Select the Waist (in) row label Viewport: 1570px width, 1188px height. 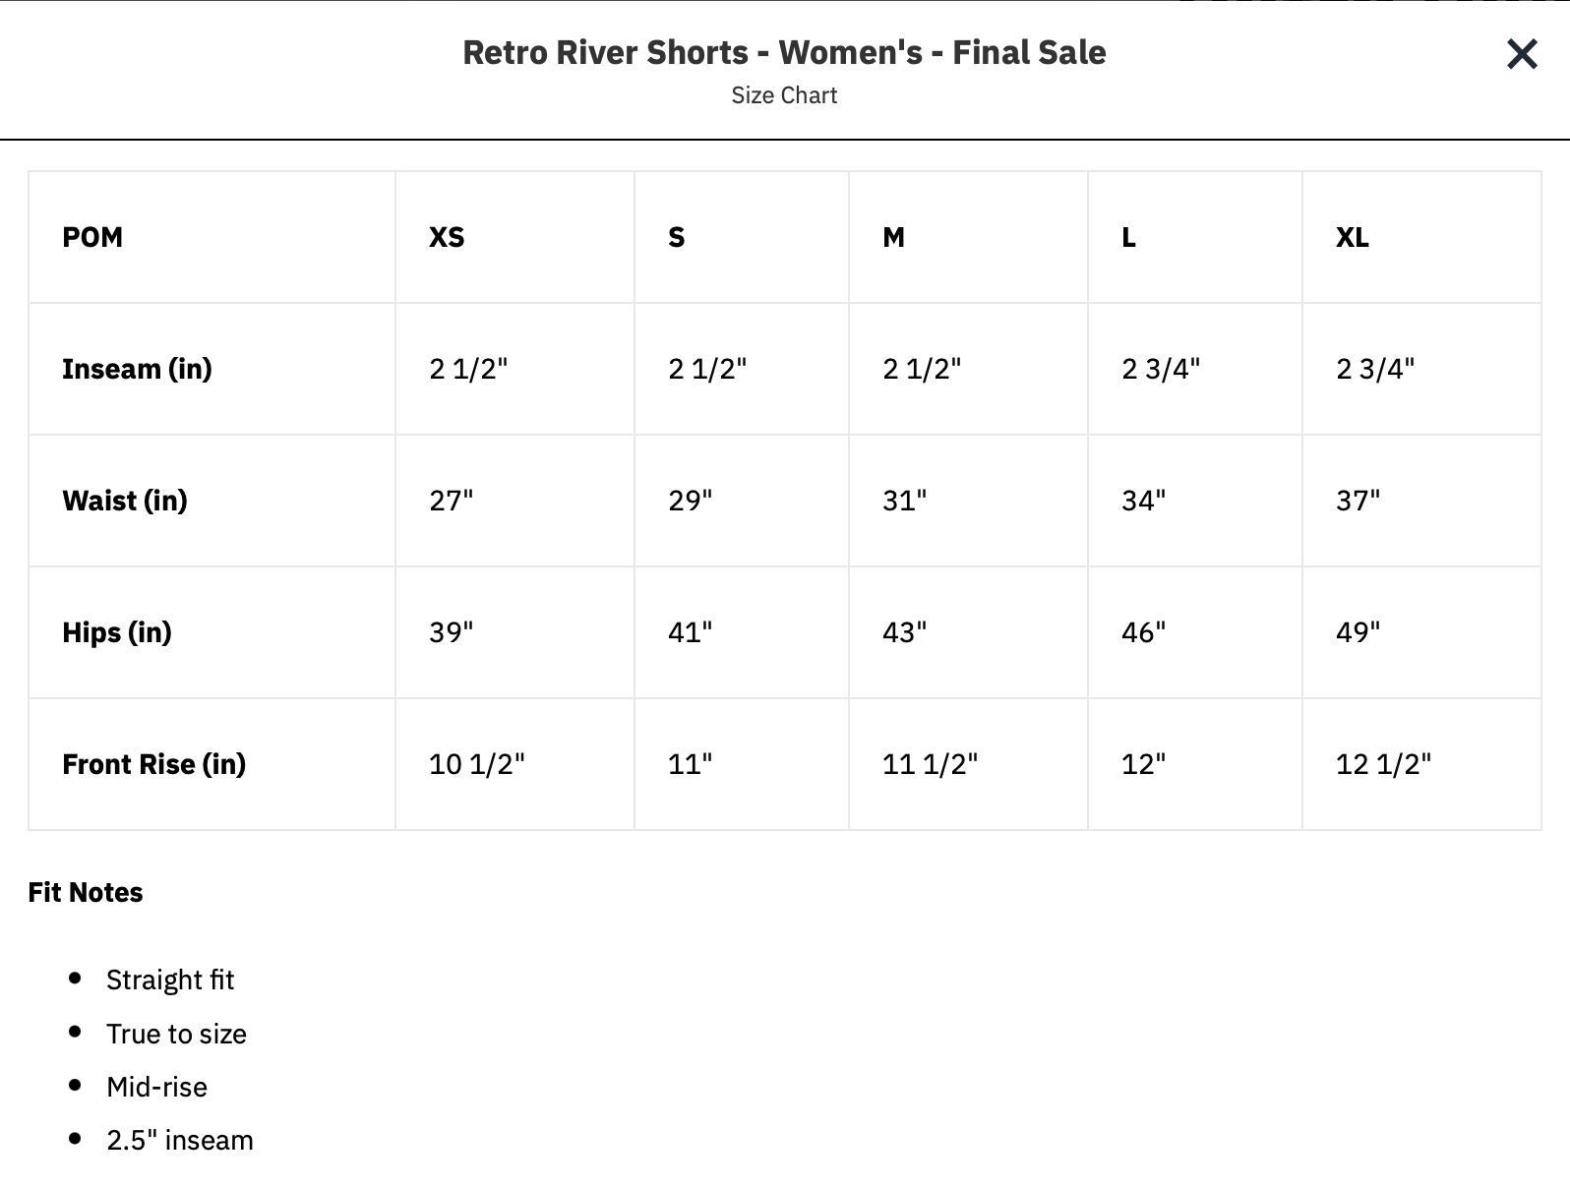click(125, 501)
